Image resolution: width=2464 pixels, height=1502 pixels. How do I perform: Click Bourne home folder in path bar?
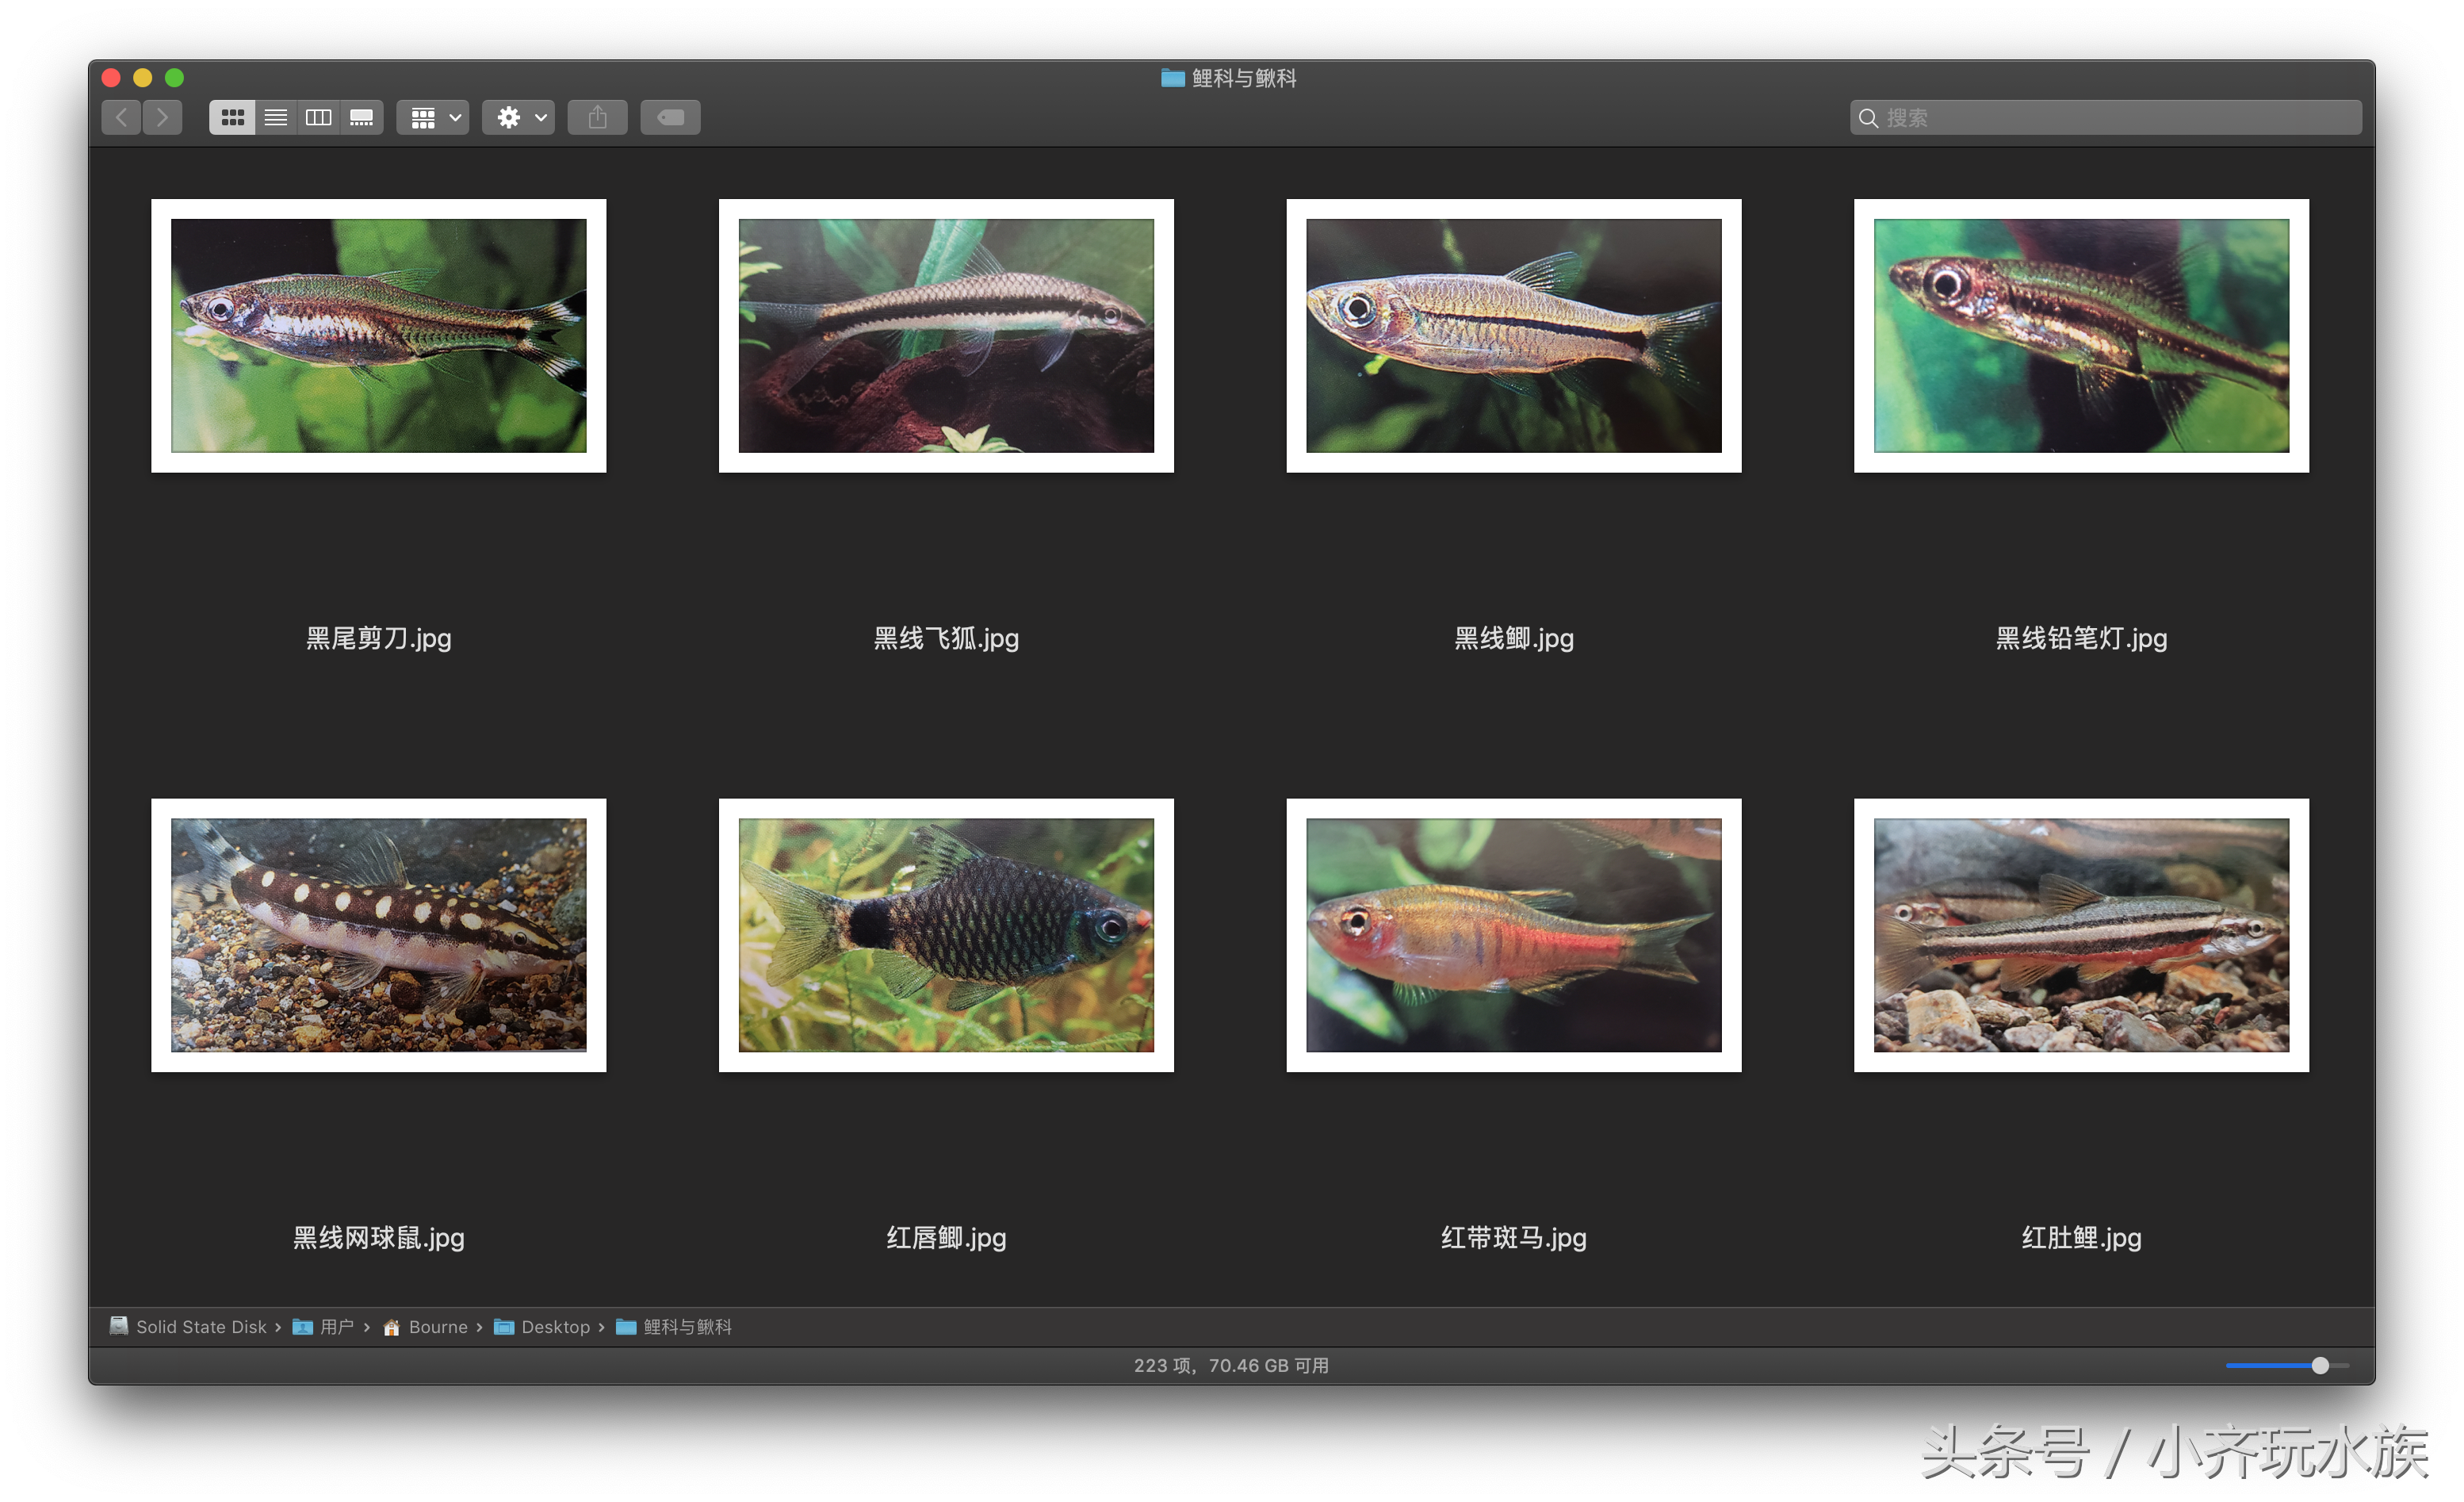pos(426,1327)
